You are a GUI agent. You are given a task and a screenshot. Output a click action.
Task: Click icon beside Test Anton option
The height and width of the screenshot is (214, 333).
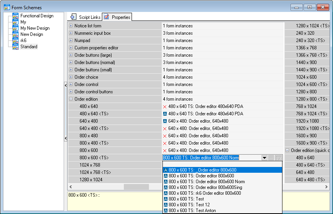click(166, 211)
